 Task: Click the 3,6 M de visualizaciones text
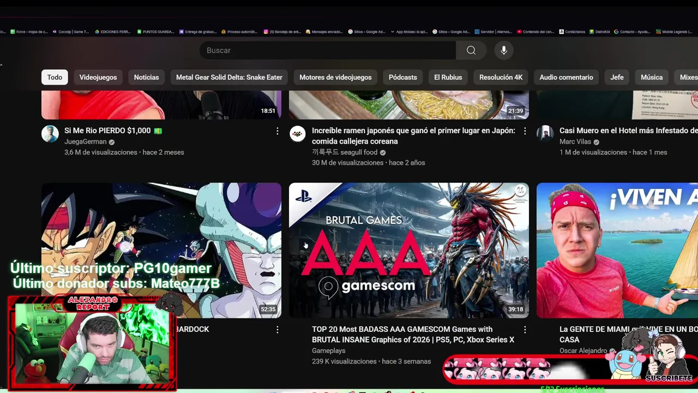(x=101, y=152)
